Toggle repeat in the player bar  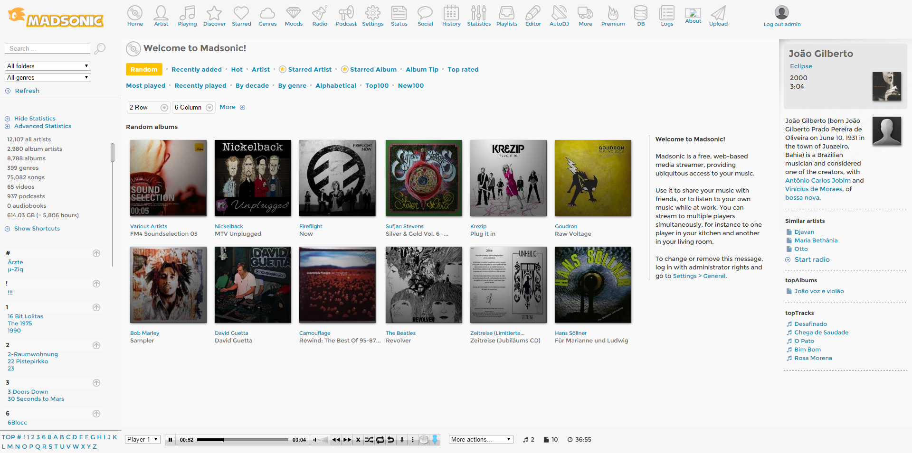(x=380, y=440)
